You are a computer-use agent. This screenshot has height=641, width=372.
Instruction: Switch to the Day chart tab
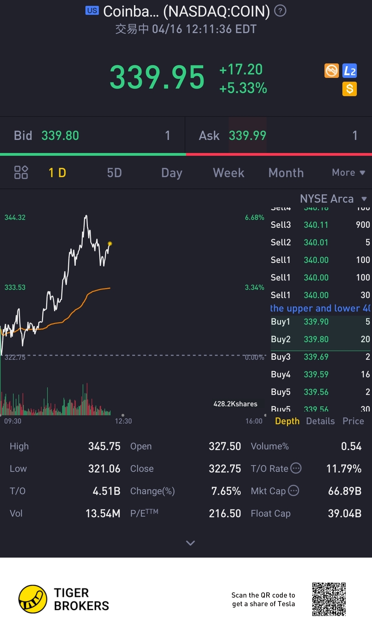click(x=172, y=173)
